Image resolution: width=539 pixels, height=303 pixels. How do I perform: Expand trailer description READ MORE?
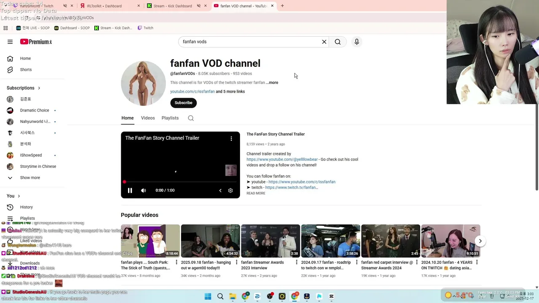(x=256, y=193)
